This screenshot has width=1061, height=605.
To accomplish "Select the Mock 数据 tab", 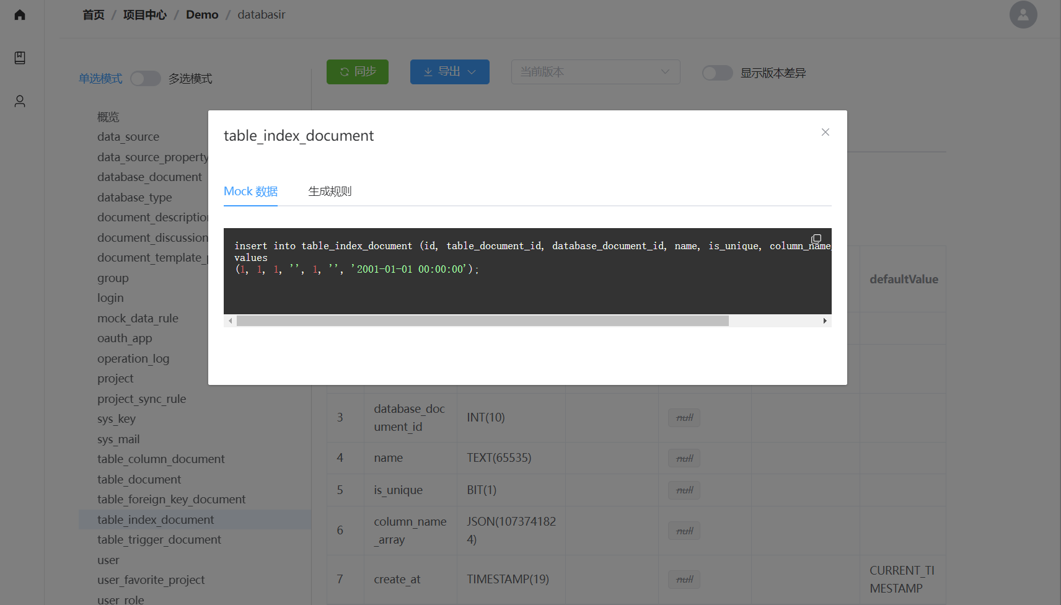I will coord(250,192).
